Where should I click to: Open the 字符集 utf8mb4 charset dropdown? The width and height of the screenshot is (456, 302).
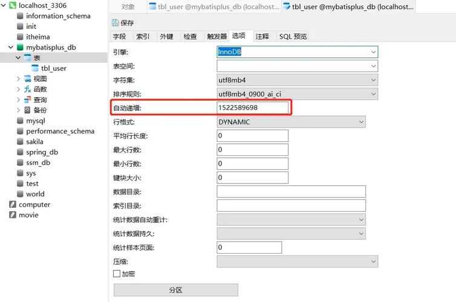click(373, 80)
